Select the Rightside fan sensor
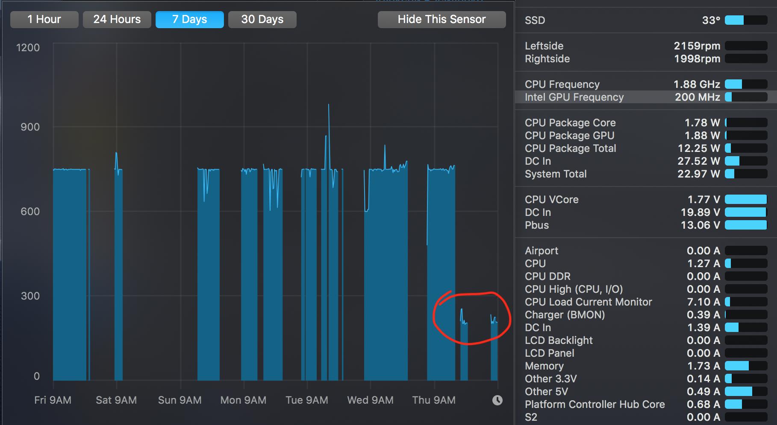777x425 pixels. 646,58
